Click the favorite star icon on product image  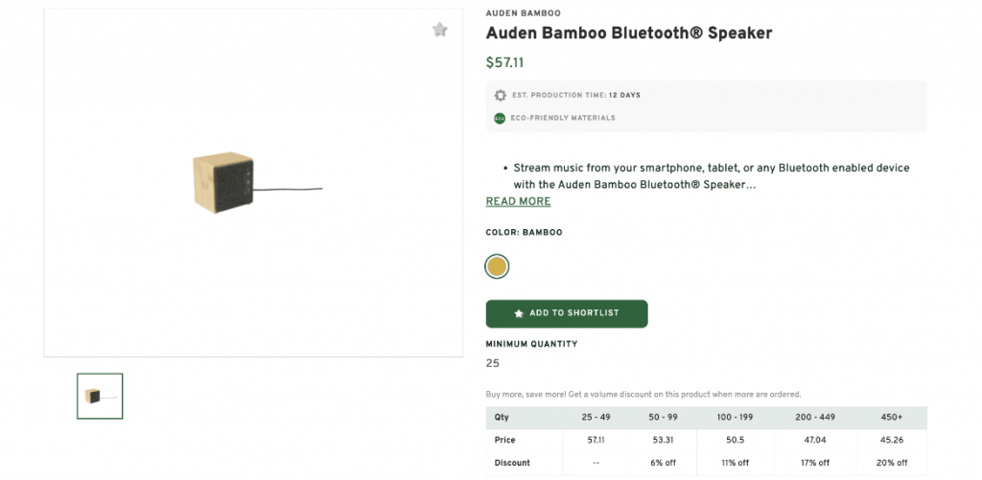click(439, 30)
